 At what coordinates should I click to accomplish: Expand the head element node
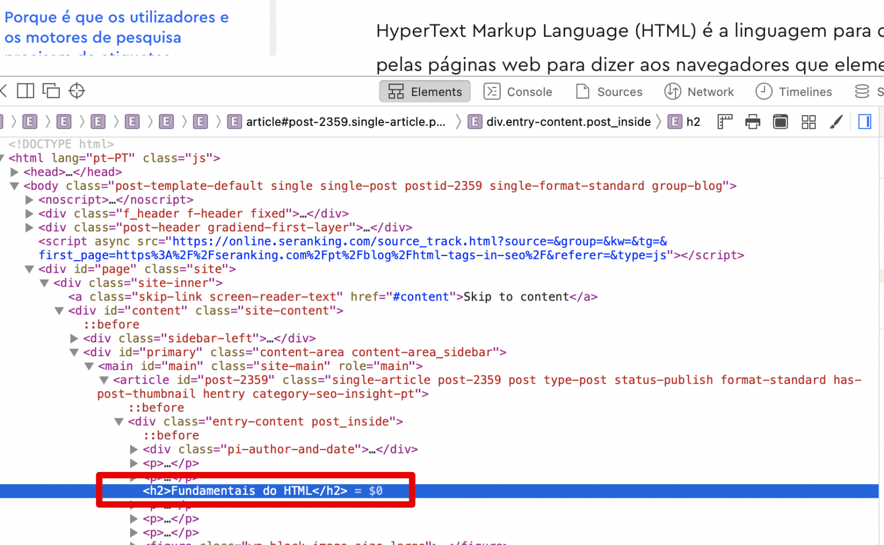(14, 172)
